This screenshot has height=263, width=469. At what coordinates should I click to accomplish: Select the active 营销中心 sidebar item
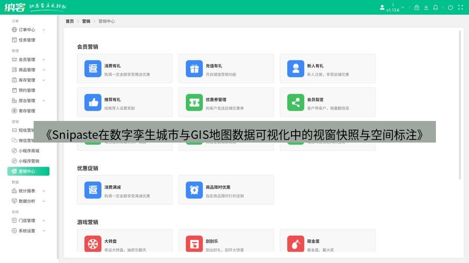pyautogui.click(x=28, y=171)
